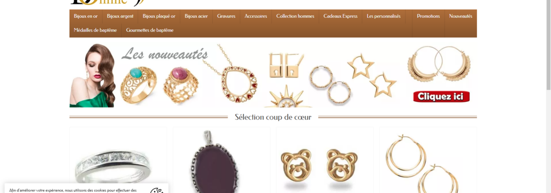Open Gourmettes de baptême category
Image resolution: width=551 pixels, height=193 pixels.
coord(150,30)
